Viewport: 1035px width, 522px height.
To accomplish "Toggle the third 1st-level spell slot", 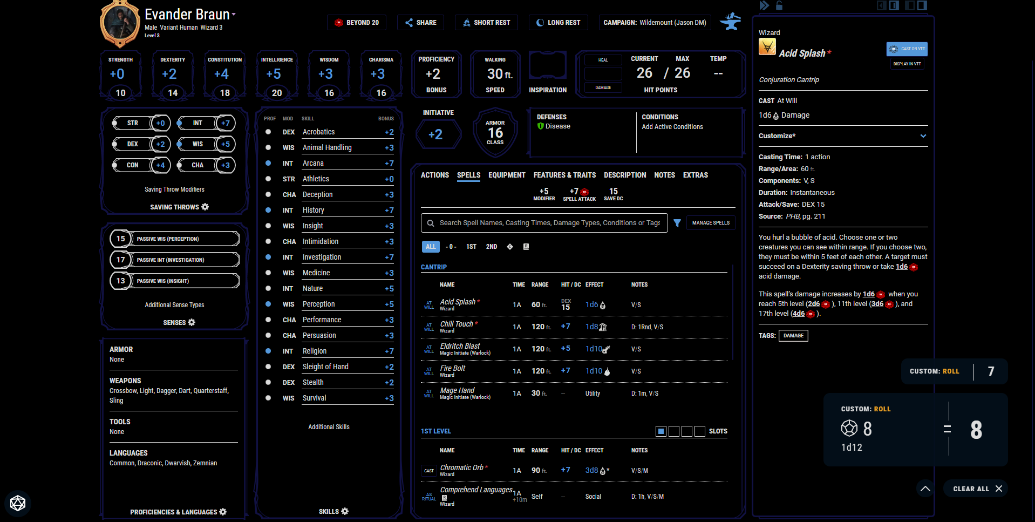I will (x=687, y=431).
